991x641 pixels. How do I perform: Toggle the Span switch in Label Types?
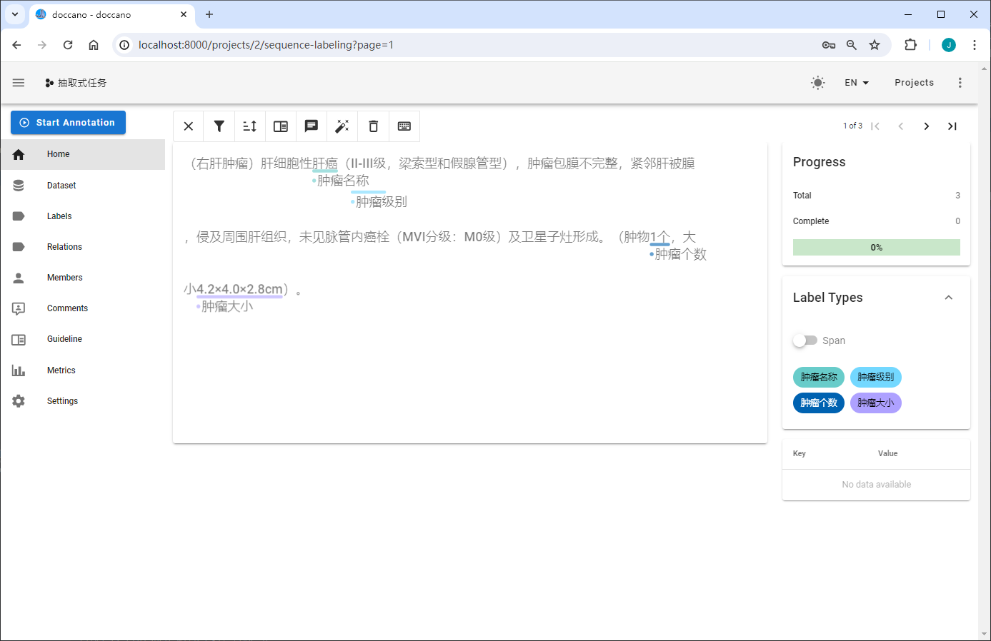click(x=805, y=340)
